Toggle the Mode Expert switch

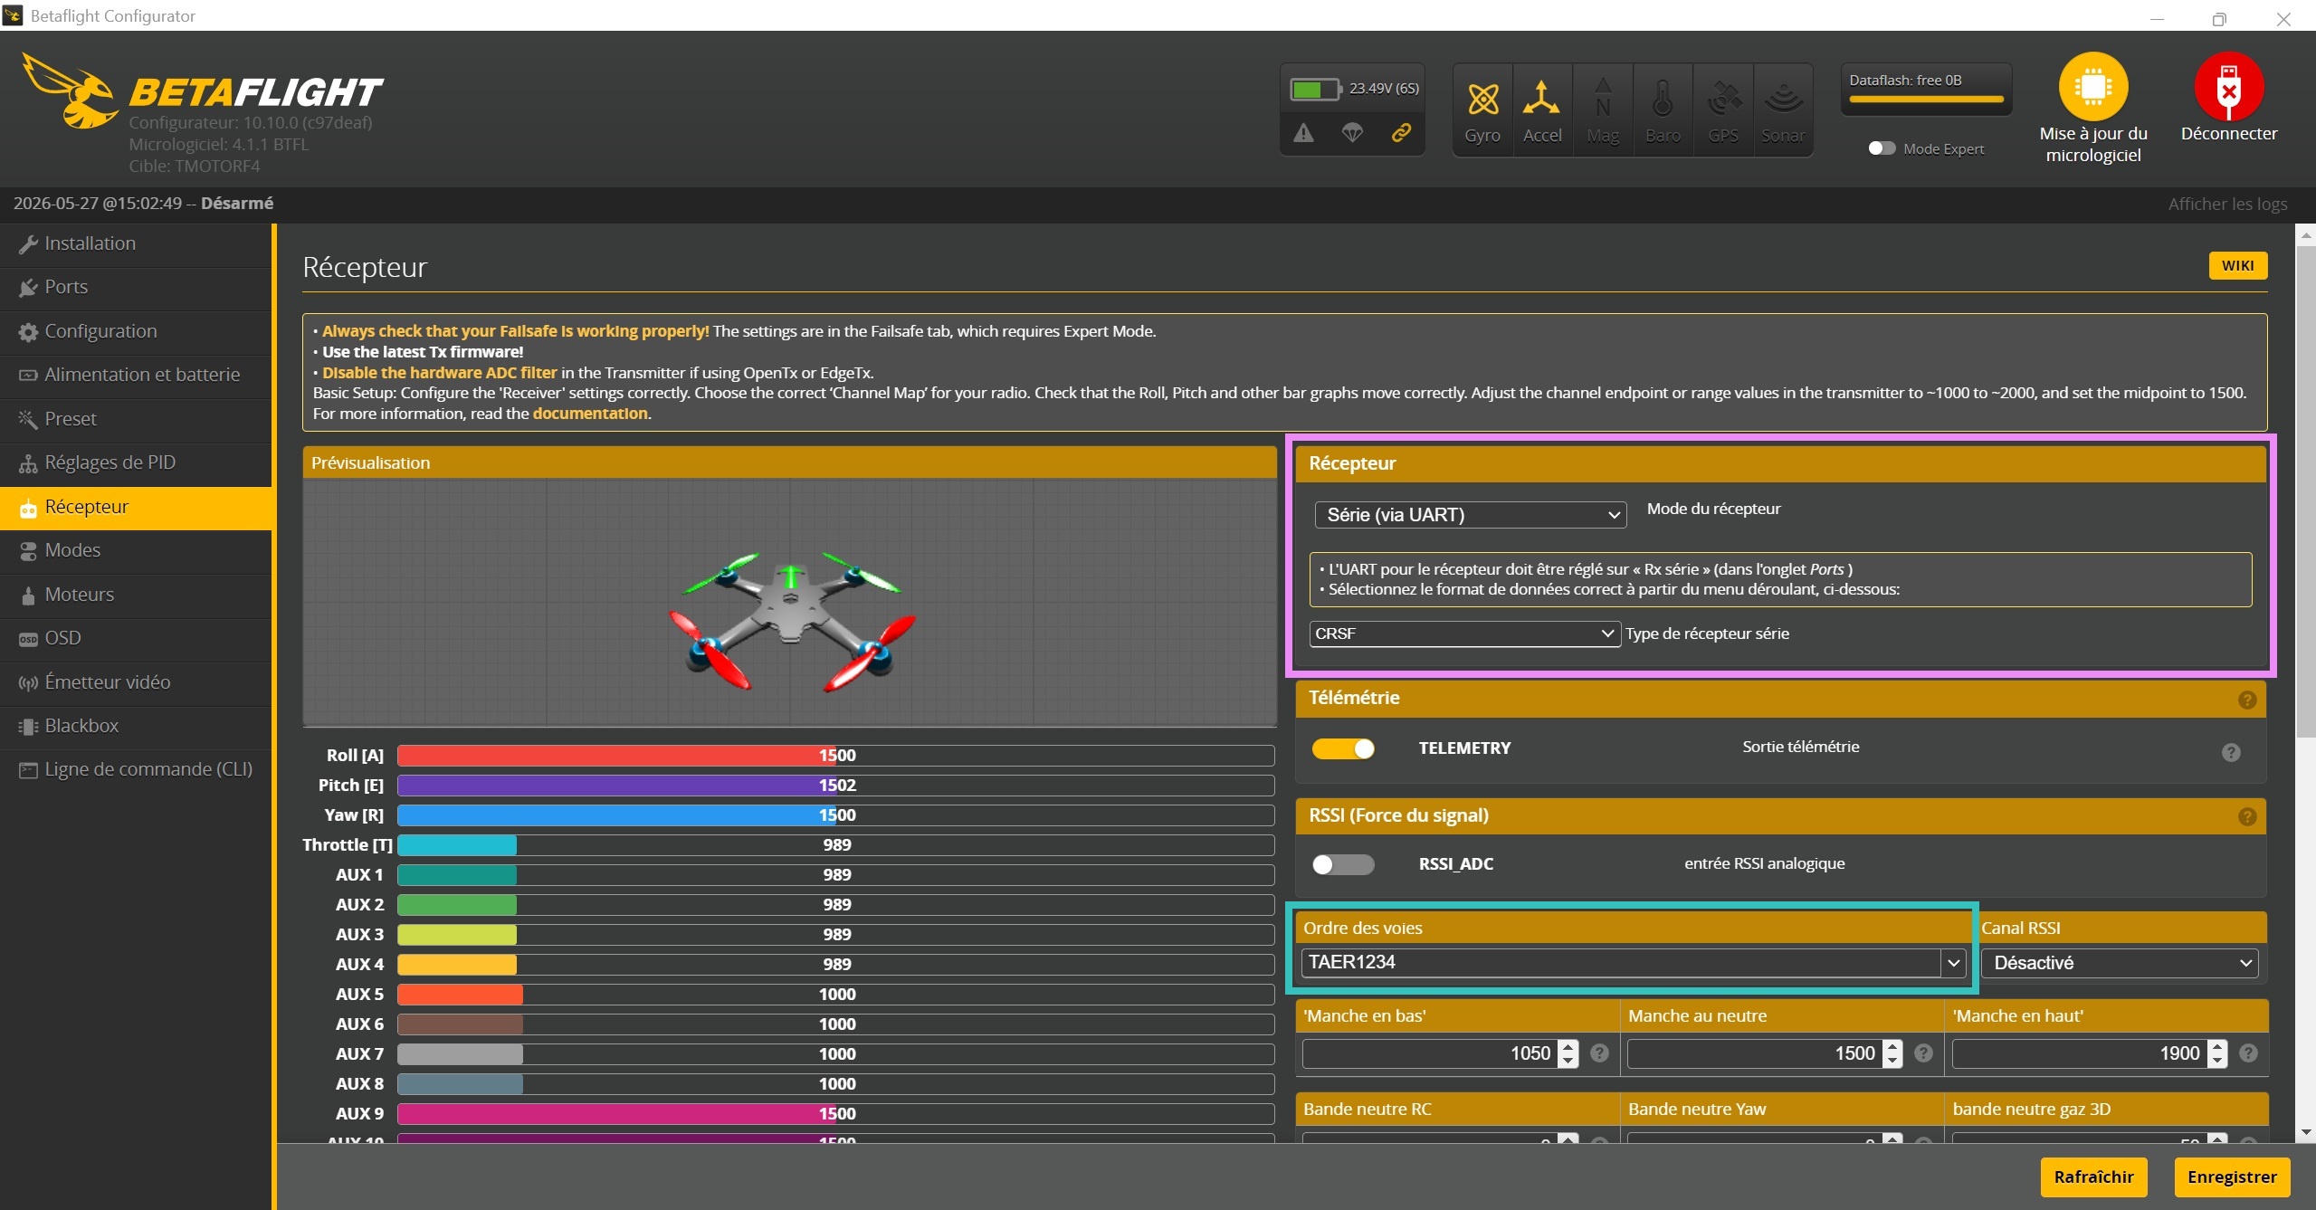[x=1882, y=148]
